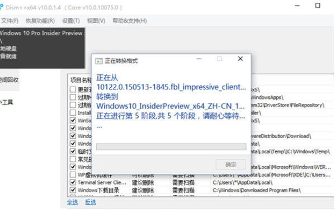Maximize the Dism++ main window
The width and height of the screenshot is (335, 213).
[x=318, y=6]
